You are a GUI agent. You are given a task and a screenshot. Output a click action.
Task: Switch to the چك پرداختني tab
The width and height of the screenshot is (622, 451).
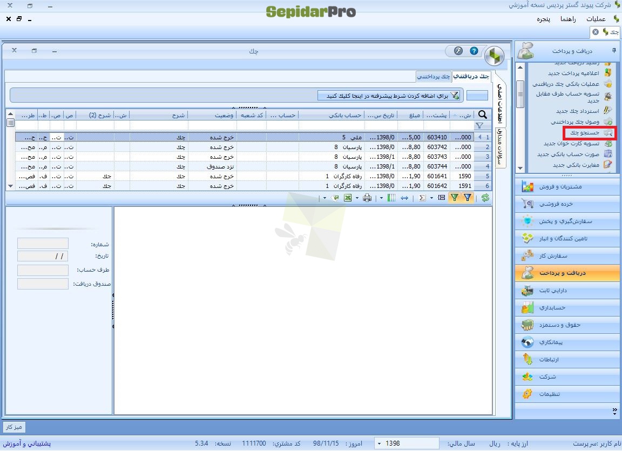[434, 77]
